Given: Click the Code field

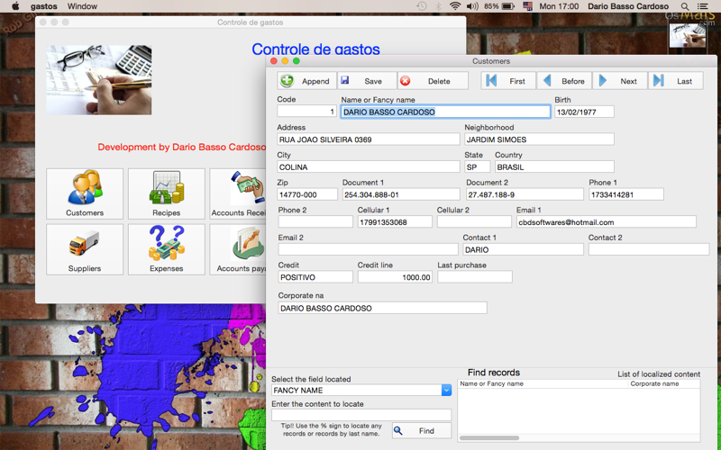Looking at the screenshot, I should (x=306, y=112).
